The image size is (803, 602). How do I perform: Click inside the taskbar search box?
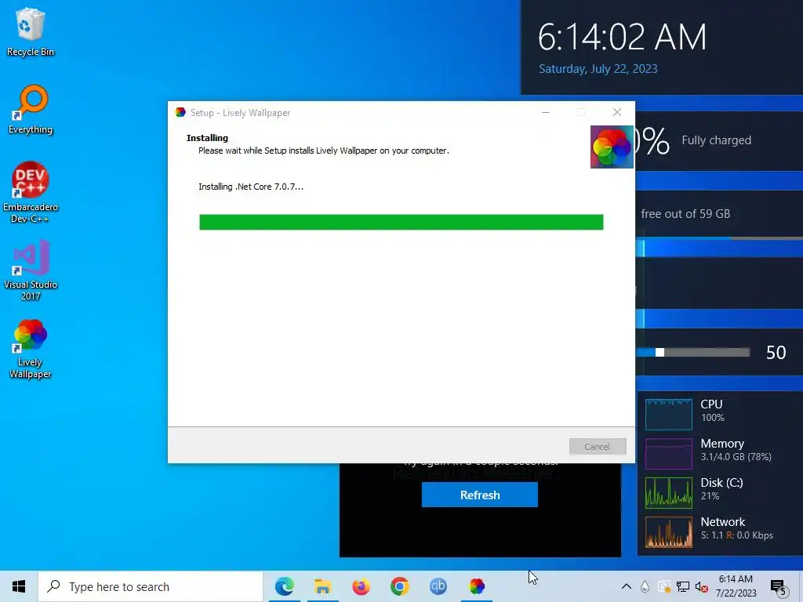[151, 586]
